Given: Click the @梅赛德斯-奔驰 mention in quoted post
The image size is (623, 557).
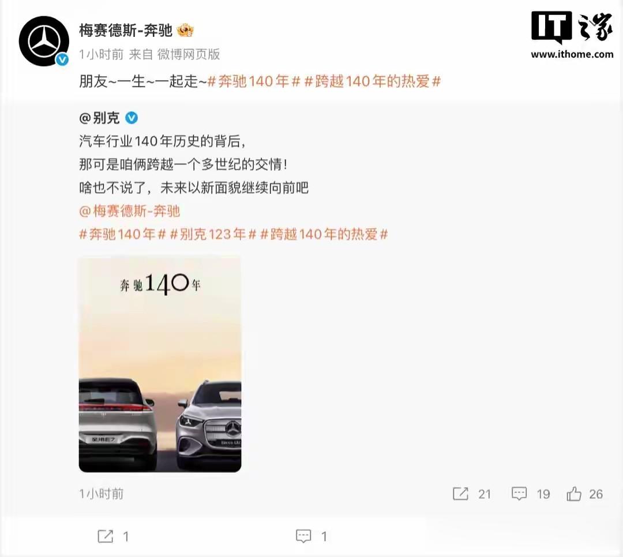Looking at the screenshot, I should tap(130, 211).
